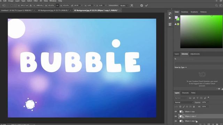The height and width of the screenshot is (125, 223).
Task: Open the Actions panel play icon
Action: click(170, 18)
